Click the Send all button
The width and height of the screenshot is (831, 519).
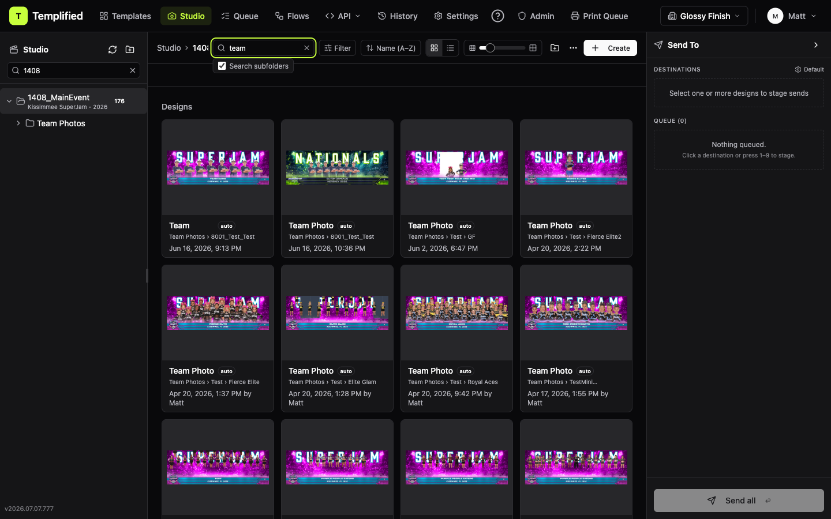point(739,501)
